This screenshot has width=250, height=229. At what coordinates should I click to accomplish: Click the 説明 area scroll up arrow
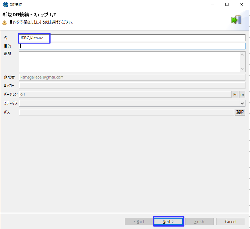(242, 55)
